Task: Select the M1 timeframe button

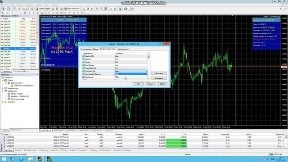Action: coord(49,13)
